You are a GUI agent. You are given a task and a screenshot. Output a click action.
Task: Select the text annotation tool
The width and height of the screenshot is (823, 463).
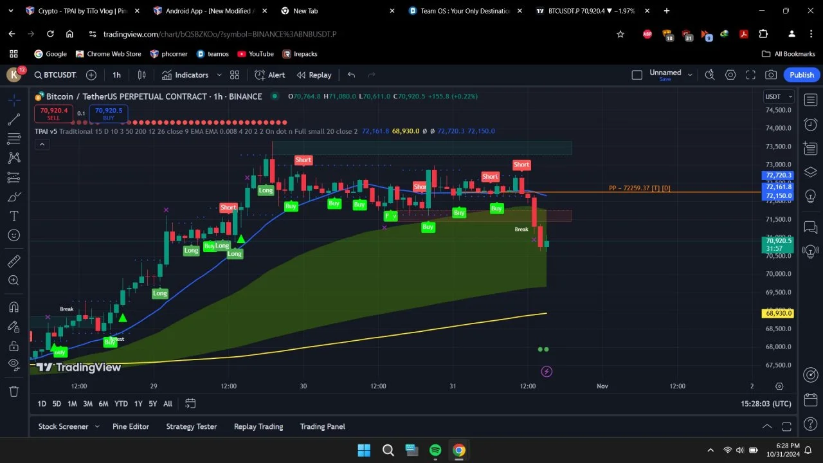tap(14, 216)
